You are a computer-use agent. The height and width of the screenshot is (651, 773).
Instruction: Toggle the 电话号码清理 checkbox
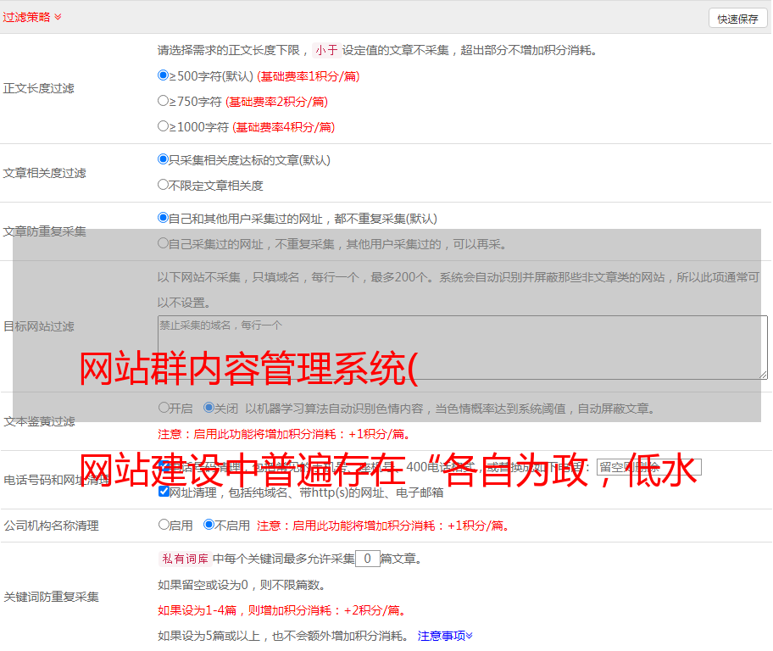click(164, 466)
